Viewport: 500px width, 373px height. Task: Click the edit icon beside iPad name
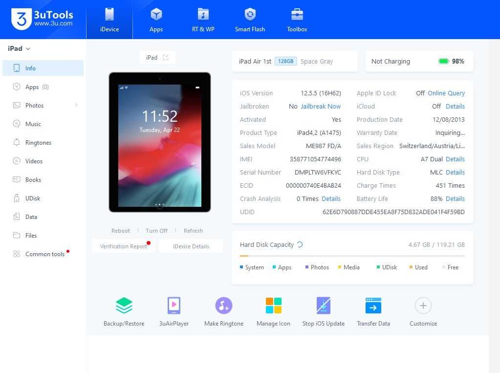pyautogui.click(x=166, y=57)
